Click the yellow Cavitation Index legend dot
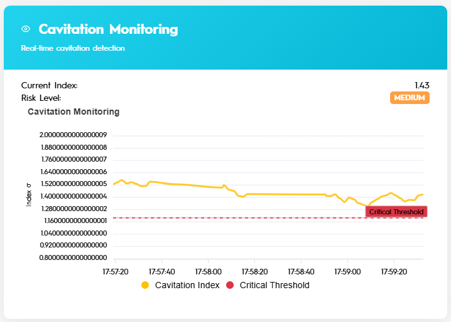451x322 pixels. tap(145, 285)
